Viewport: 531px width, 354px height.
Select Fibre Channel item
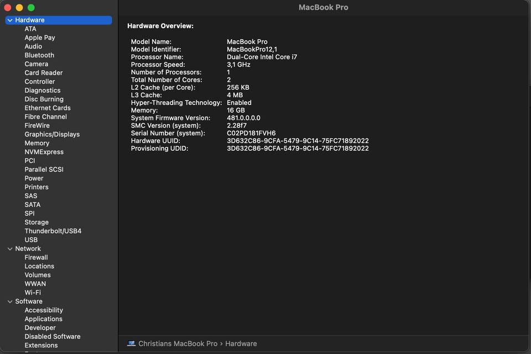(46, 117)
